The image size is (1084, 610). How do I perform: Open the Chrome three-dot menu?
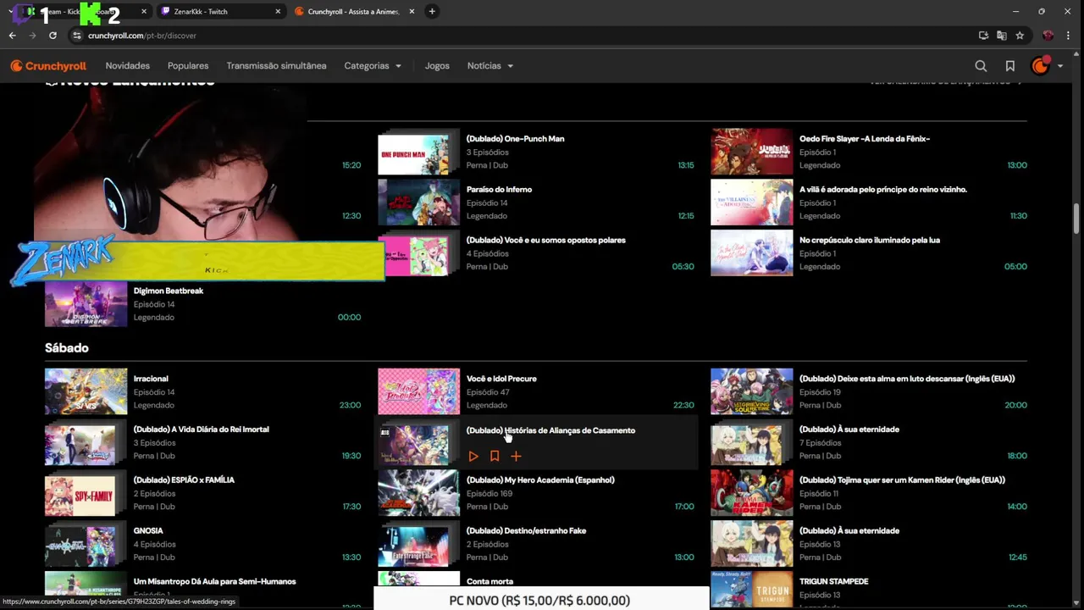coord(1069,36)
